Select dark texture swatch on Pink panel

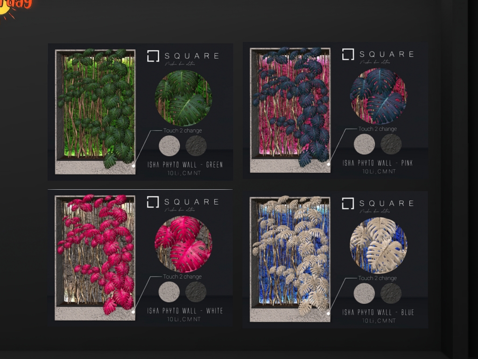pyautogui.click(x=391, y=144)
